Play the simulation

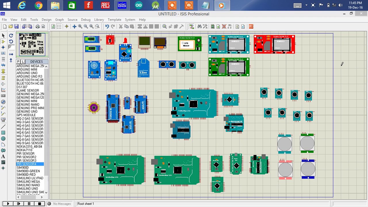8,204
